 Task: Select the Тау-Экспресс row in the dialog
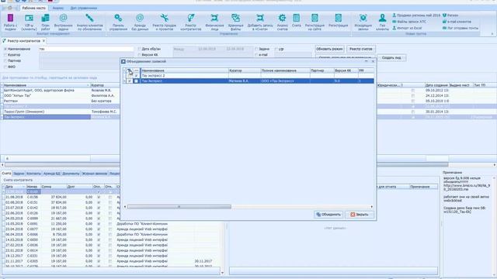click(248, 81)
